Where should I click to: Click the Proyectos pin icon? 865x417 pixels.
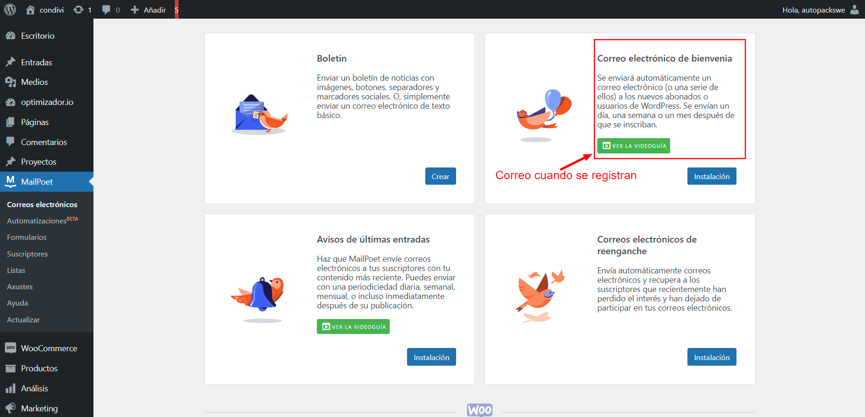[x=10, y=162]
